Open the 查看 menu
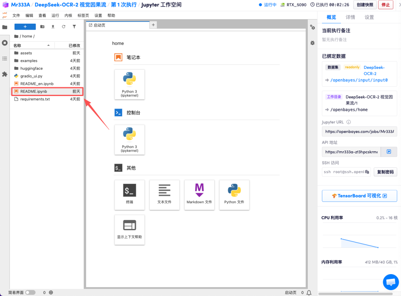Viewport: 401px width, 296px height. pos(42,16)
